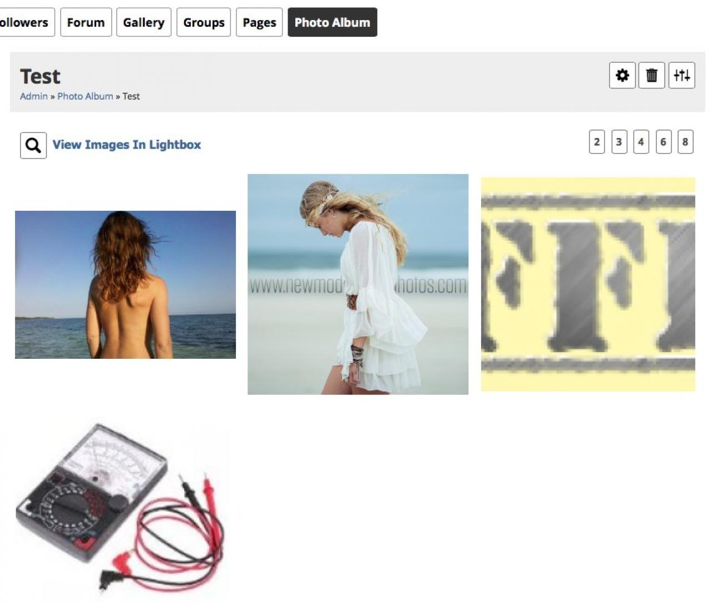Follow the Admin breadcrumb link
712x603 pixels.
(x=34, y=96)
